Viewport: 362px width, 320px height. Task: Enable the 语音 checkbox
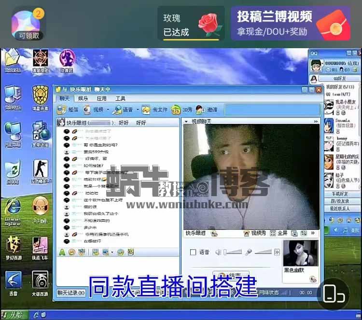193,252
